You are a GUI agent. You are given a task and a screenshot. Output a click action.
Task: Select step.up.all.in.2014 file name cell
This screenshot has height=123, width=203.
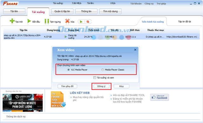(x=22, y=37)
